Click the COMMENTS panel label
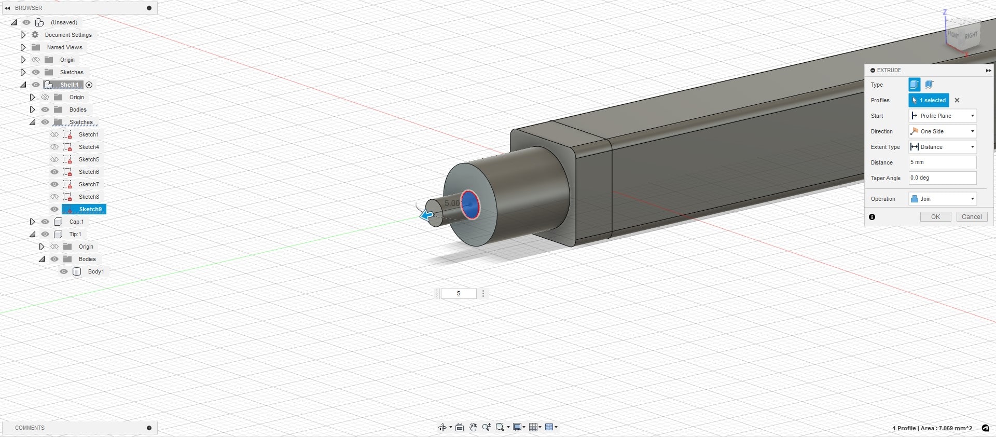Image resolution: width=996 pixels, height=437 pixels. pos(30,428)
